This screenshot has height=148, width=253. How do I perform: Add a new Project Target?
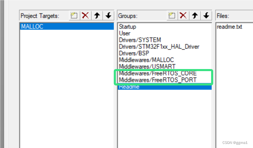point(74,16)
